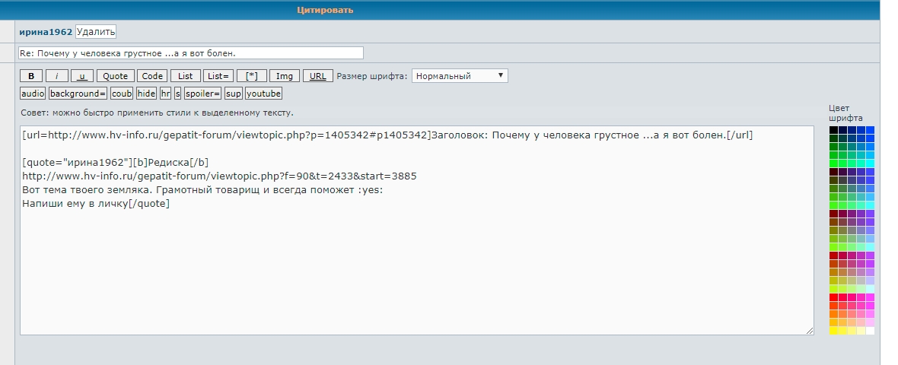This screenshot has width=898, height=365.
Task: Click the List= ordered list button
Action: [218, 76]
